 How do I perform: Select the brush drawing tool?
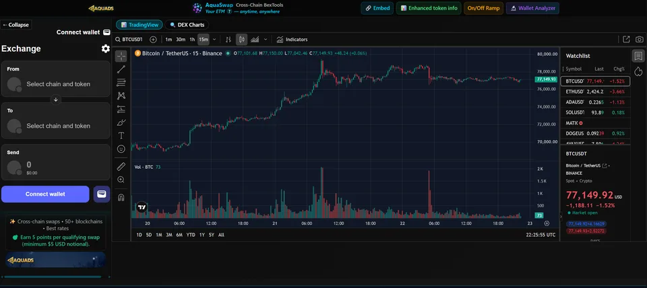pyautogui.click(x=121, y=122)
